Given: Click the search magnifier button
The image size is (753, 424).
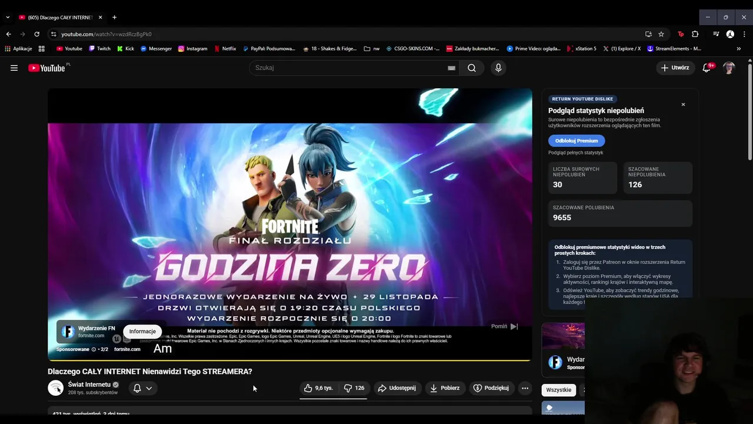Looking at the screenshot, I should [x=472, y=68].
